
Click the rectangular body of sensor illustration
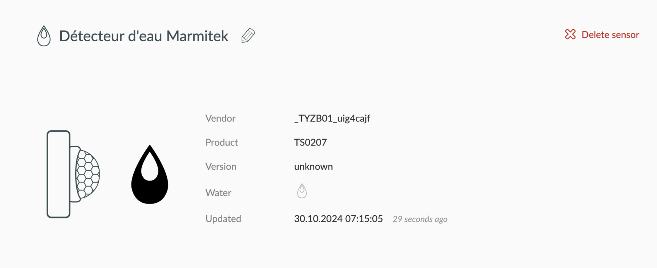(x=58, y=174)
